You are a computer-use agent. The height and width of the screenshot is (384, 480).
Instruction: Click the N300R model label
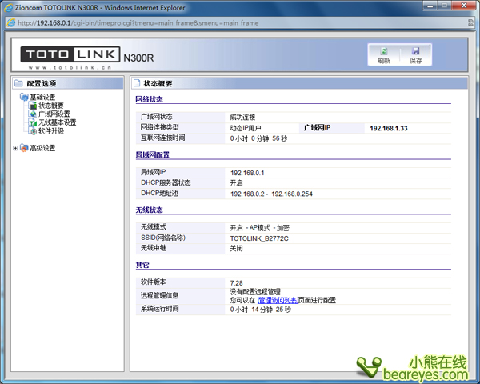[x=138, y=58]
